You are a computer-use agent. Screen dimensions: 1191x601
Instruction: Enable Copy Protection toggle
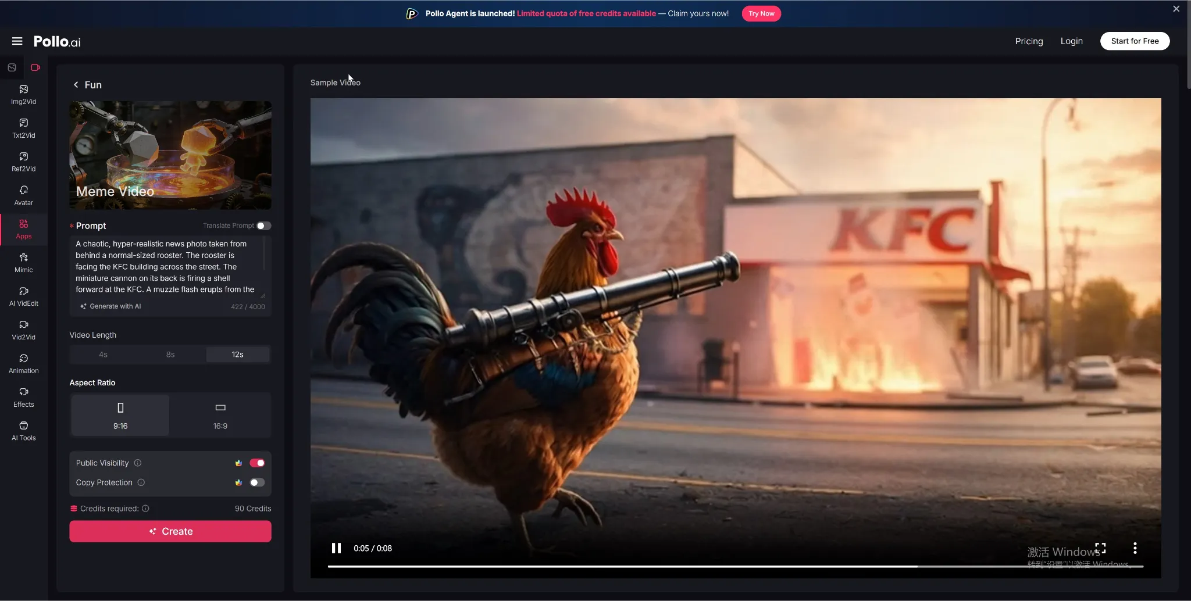point(257,482)
